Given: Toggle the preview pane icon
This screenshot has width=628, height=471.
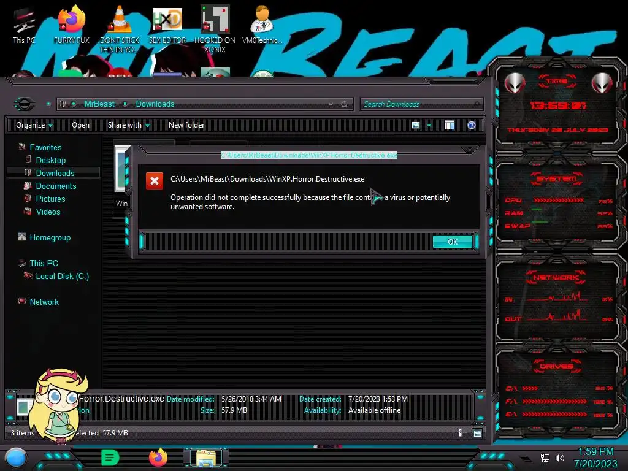Looking at the screenshot, I should coord(450,125).
